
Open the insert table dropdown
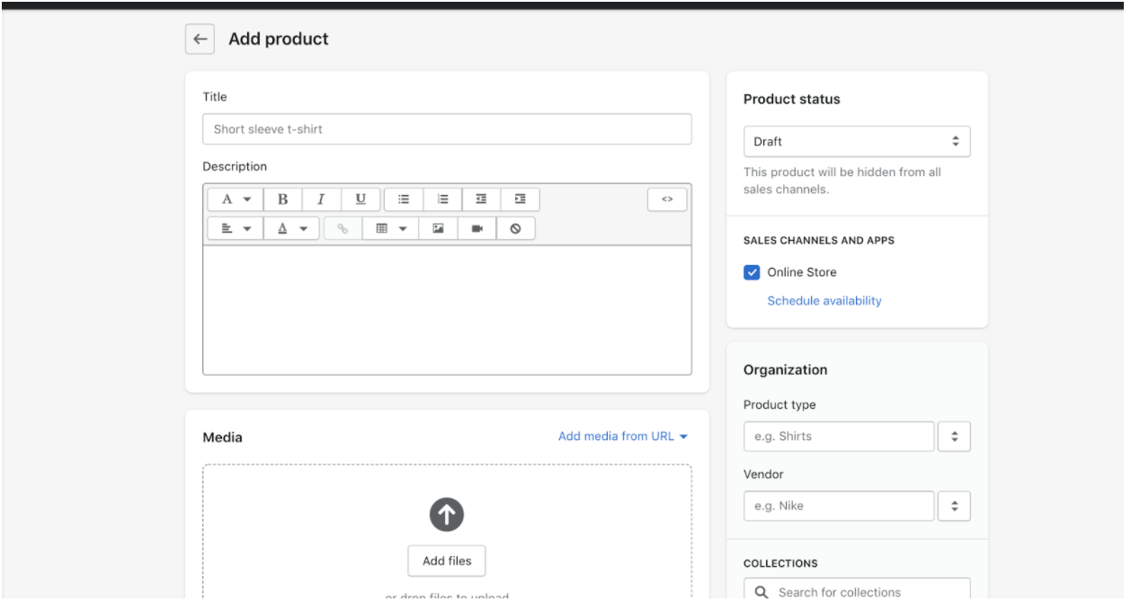(x=390, y=229)
